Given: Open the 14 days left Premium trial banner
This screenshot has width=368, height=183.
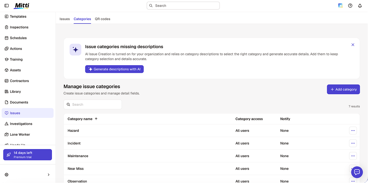Looking at the screenshot, I should 28,155.
